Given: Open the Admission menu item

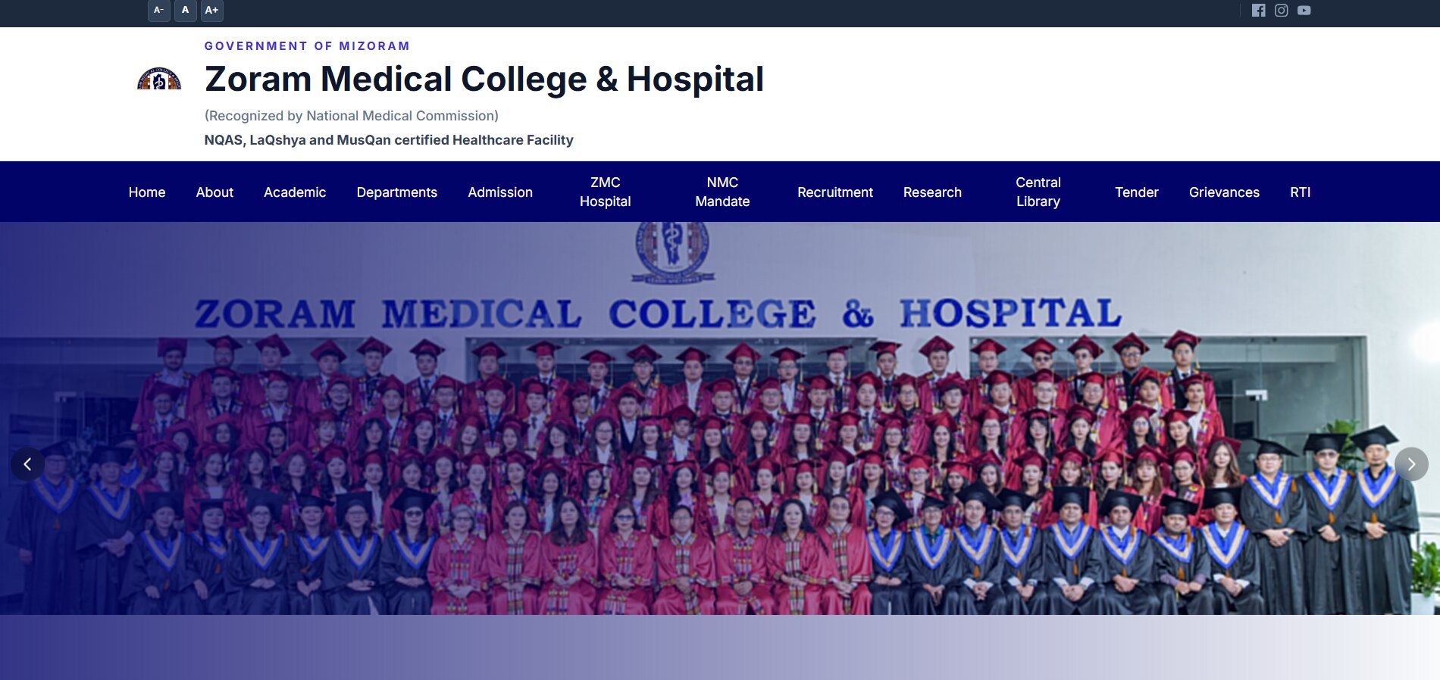Looking at the screenshot, I should 500,192.
